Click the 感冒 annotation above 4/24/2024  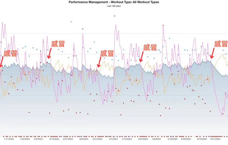(x=150, y=48)
